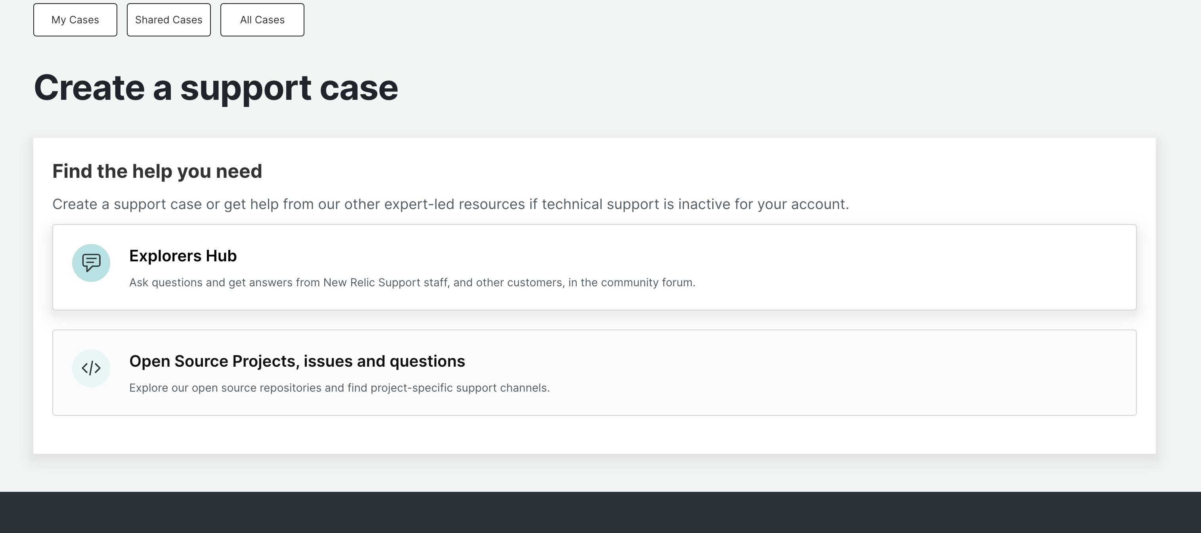The image size is (1201, 533).
Task: Switch to the My Cases tab
Action: tap(75, 19)
